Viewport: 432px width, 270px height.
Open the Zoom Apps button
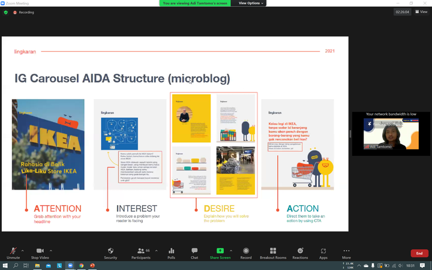pos(323,253)
